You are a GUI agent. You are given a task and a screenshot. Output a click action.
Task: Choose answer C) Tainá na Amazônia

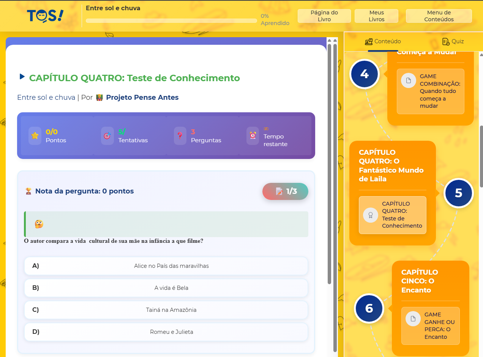click(166, 310)
